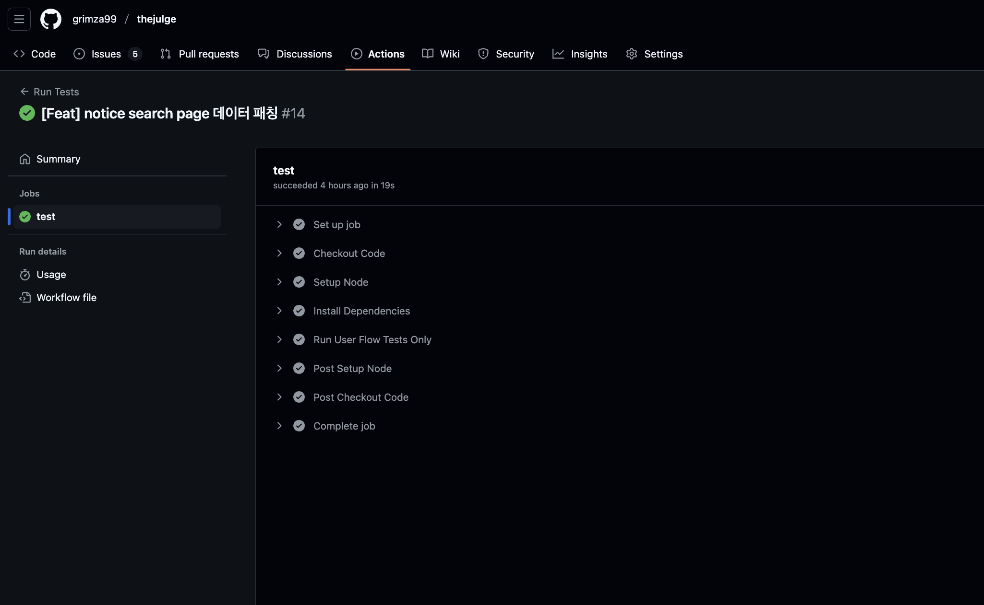
Task: Open the grimza99 owner link
Action: pyautogui.click(x=95, y=19)
